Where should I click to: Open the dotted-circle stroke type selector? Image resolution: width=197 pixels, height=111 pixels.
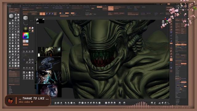[25, 23]
